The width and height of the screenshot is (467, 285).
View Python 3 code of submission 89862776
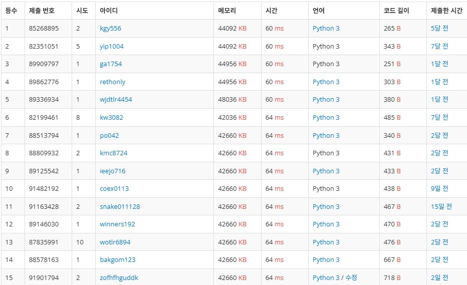coord(326,82)
